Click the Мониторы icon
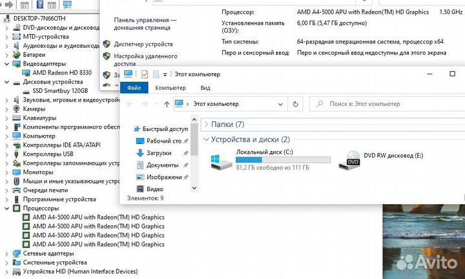Screen dimensions: 465x279 coord(17,172)
